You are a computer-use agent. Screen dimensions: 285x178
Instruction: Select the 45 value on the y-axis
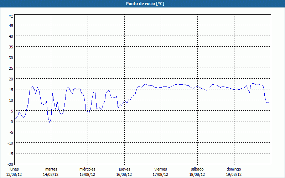11,25
